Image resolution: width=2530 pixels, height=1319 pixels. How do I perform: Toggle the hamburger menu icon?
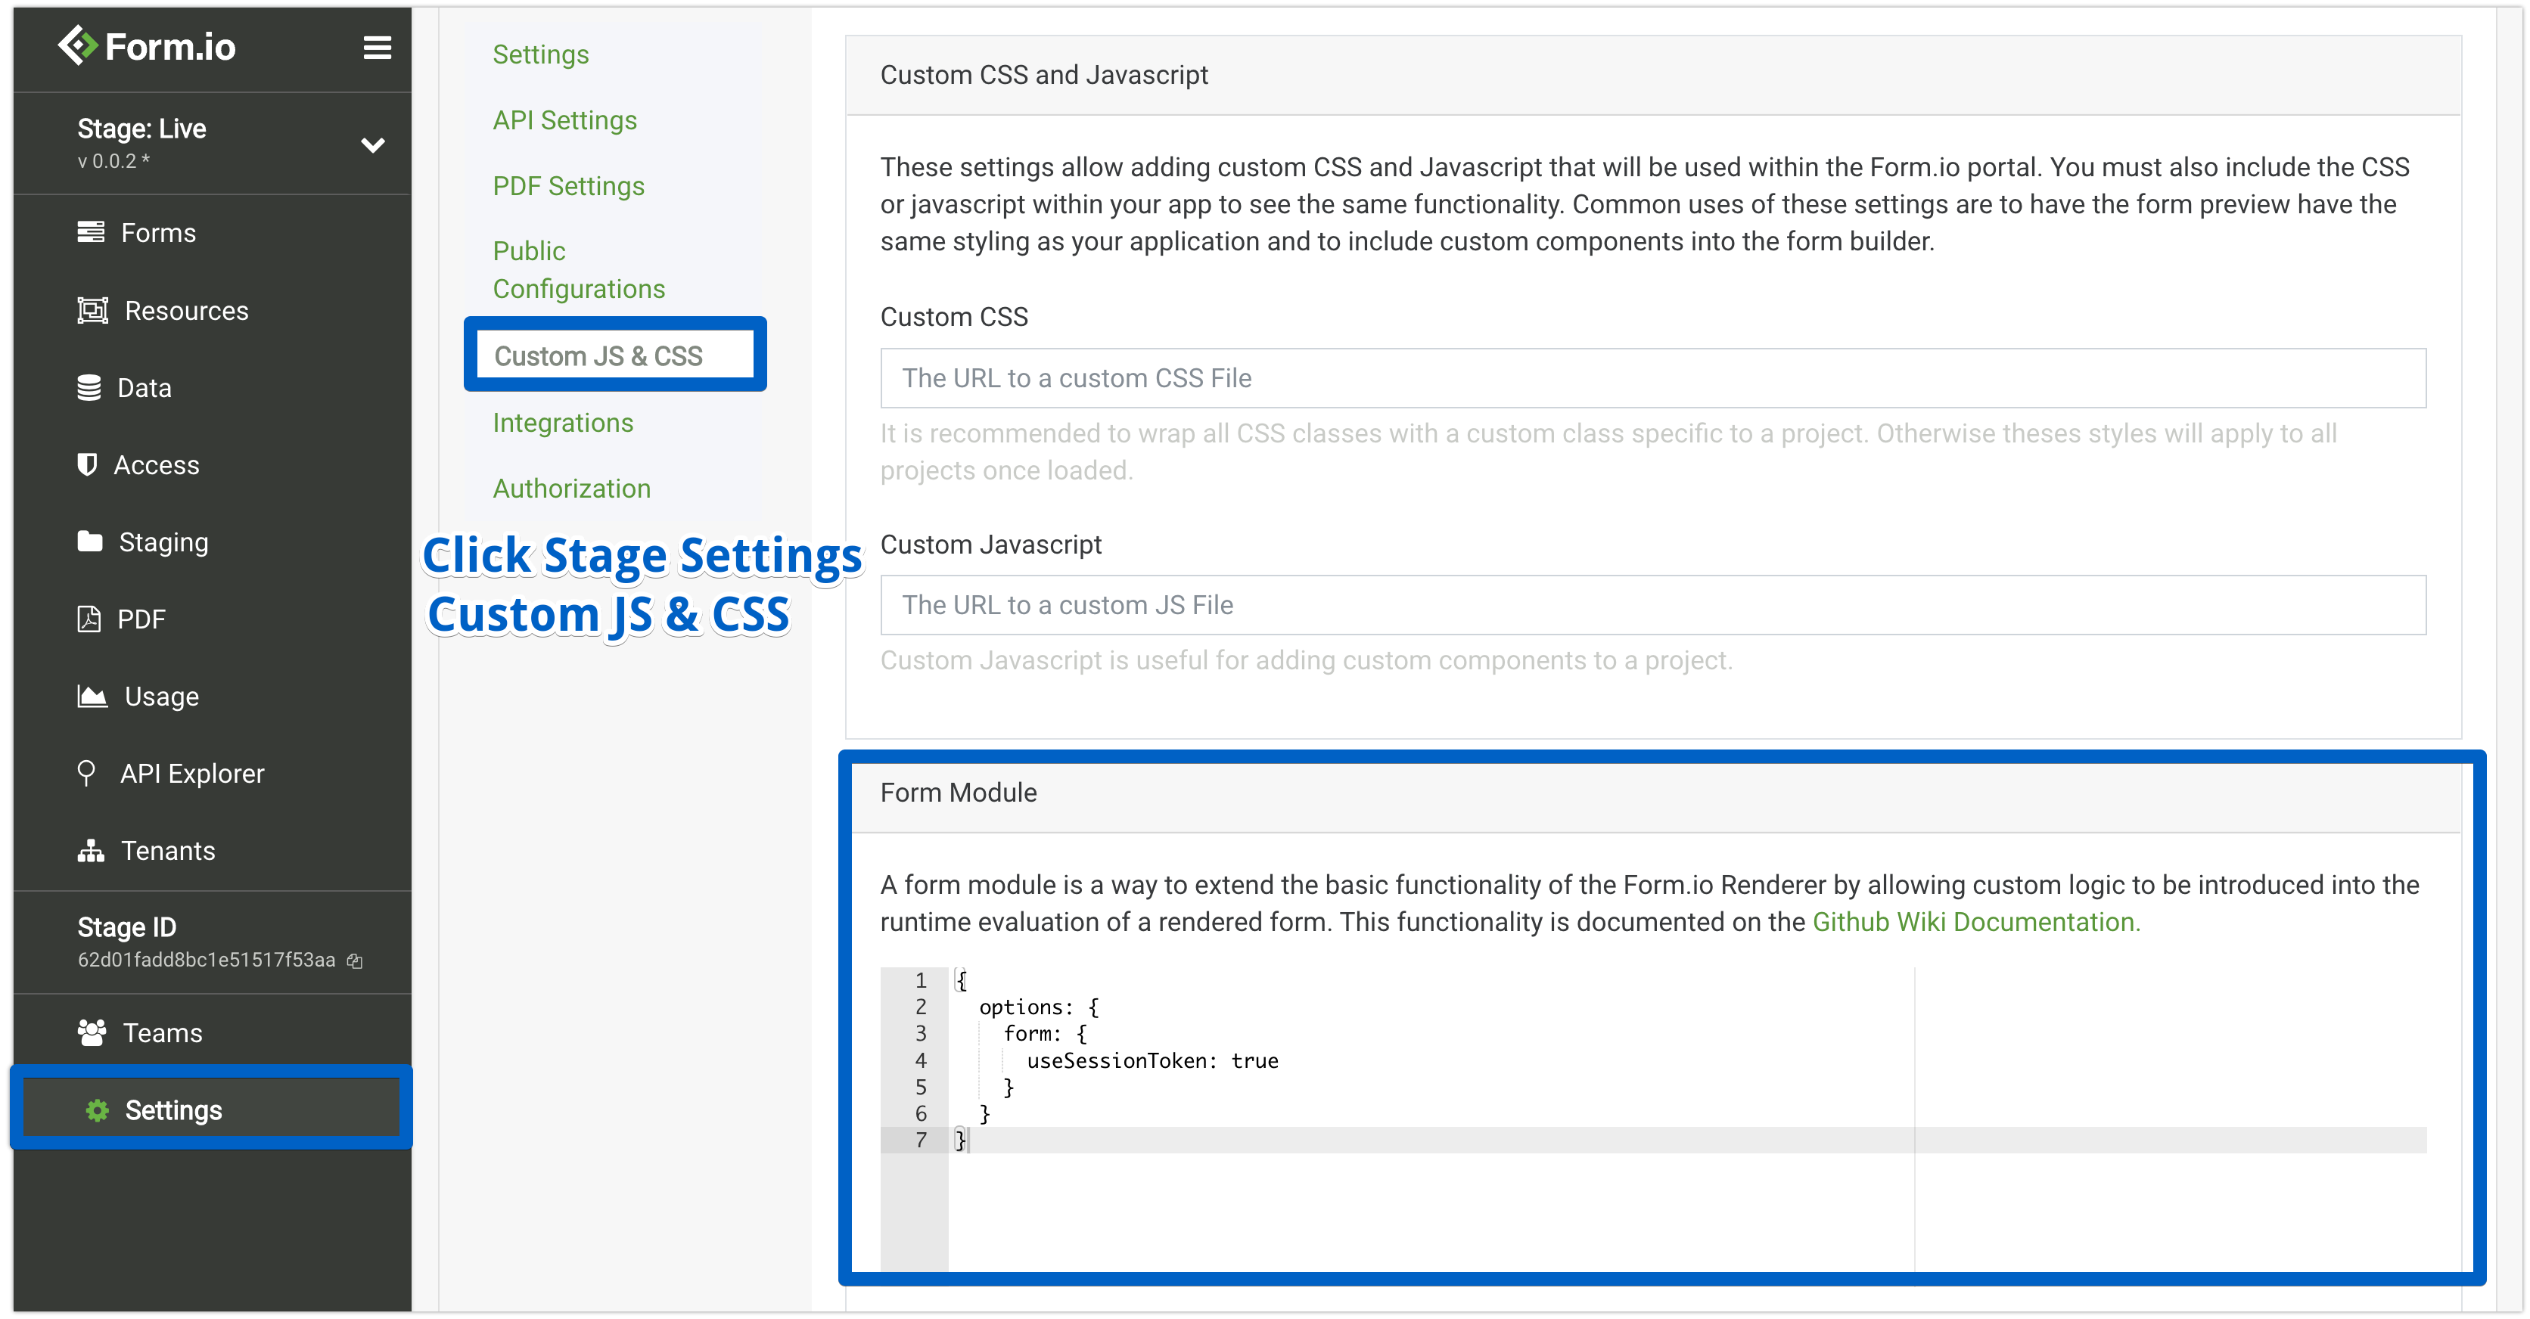[377, 47]
